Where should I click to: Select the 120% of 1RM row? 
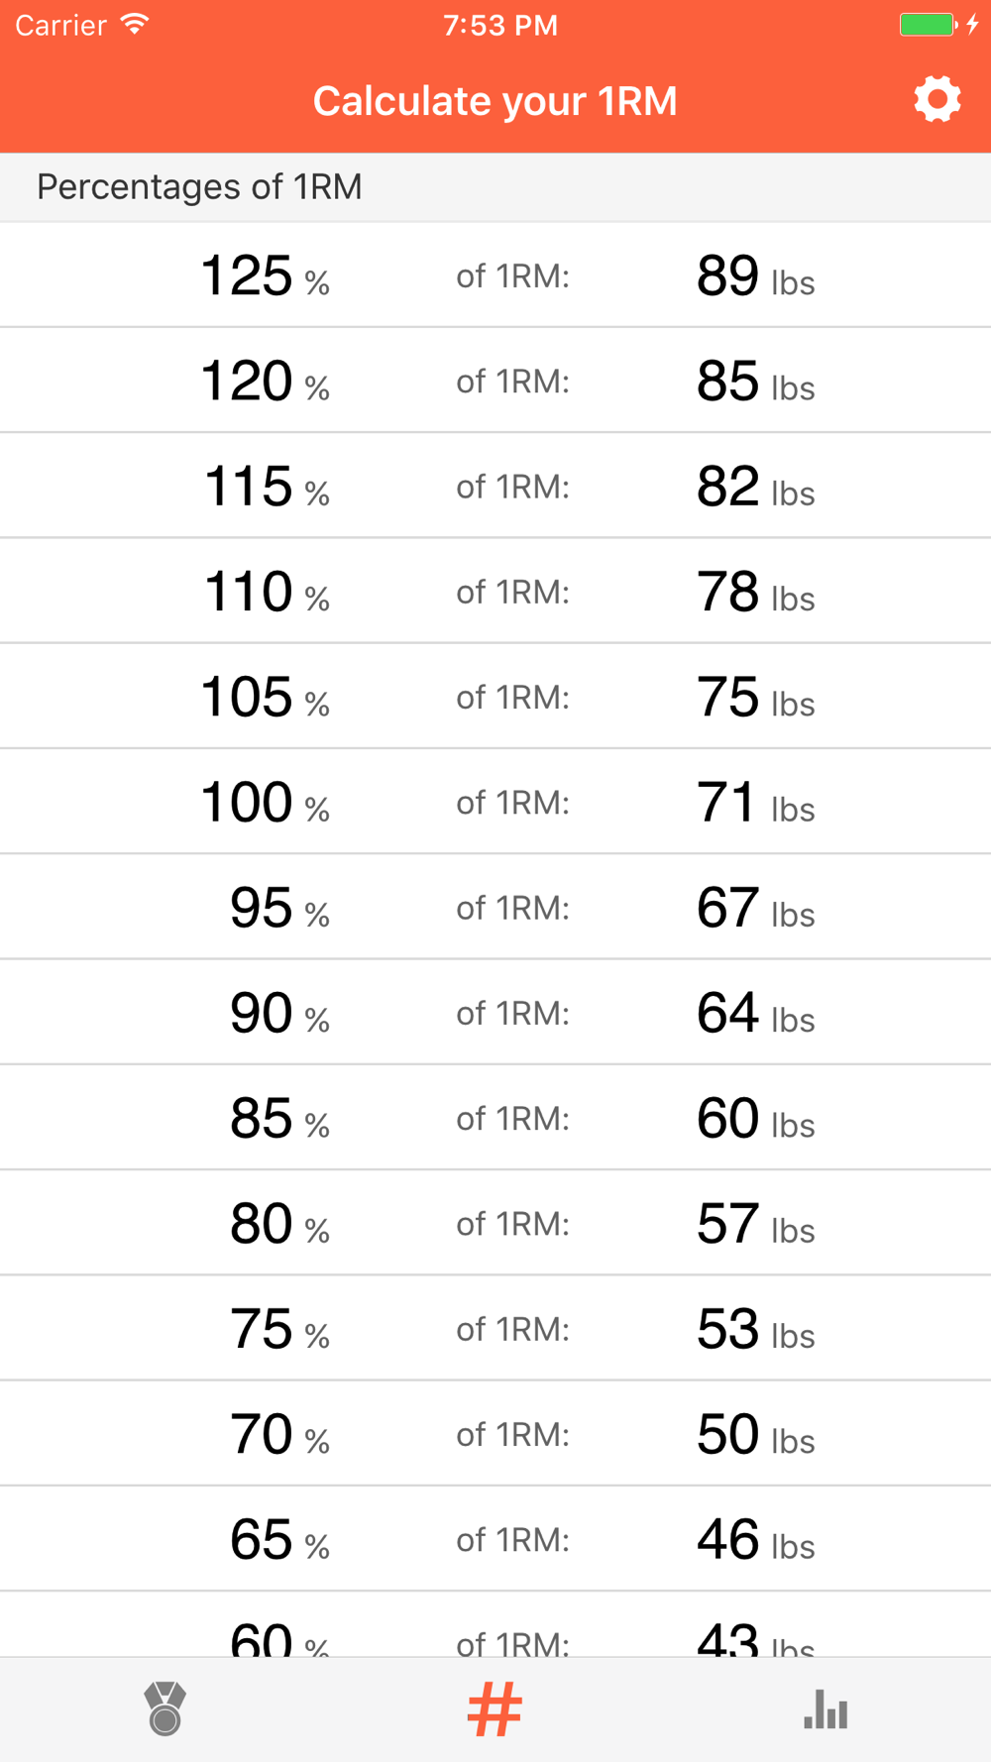point(495,381)
